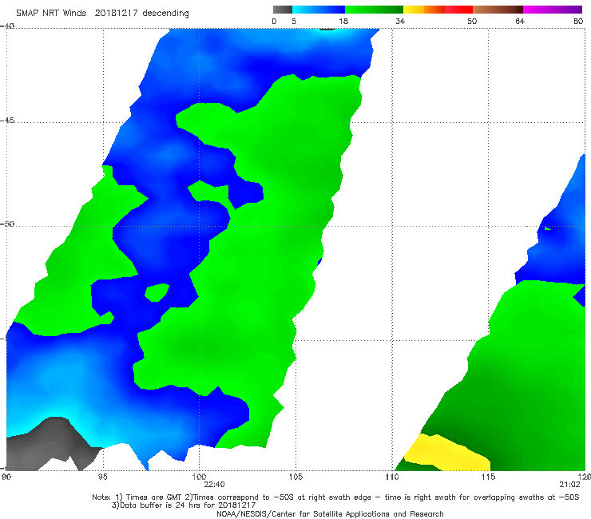
Task: Click the swath time '21:02'
Action: [x=569, y=485]
